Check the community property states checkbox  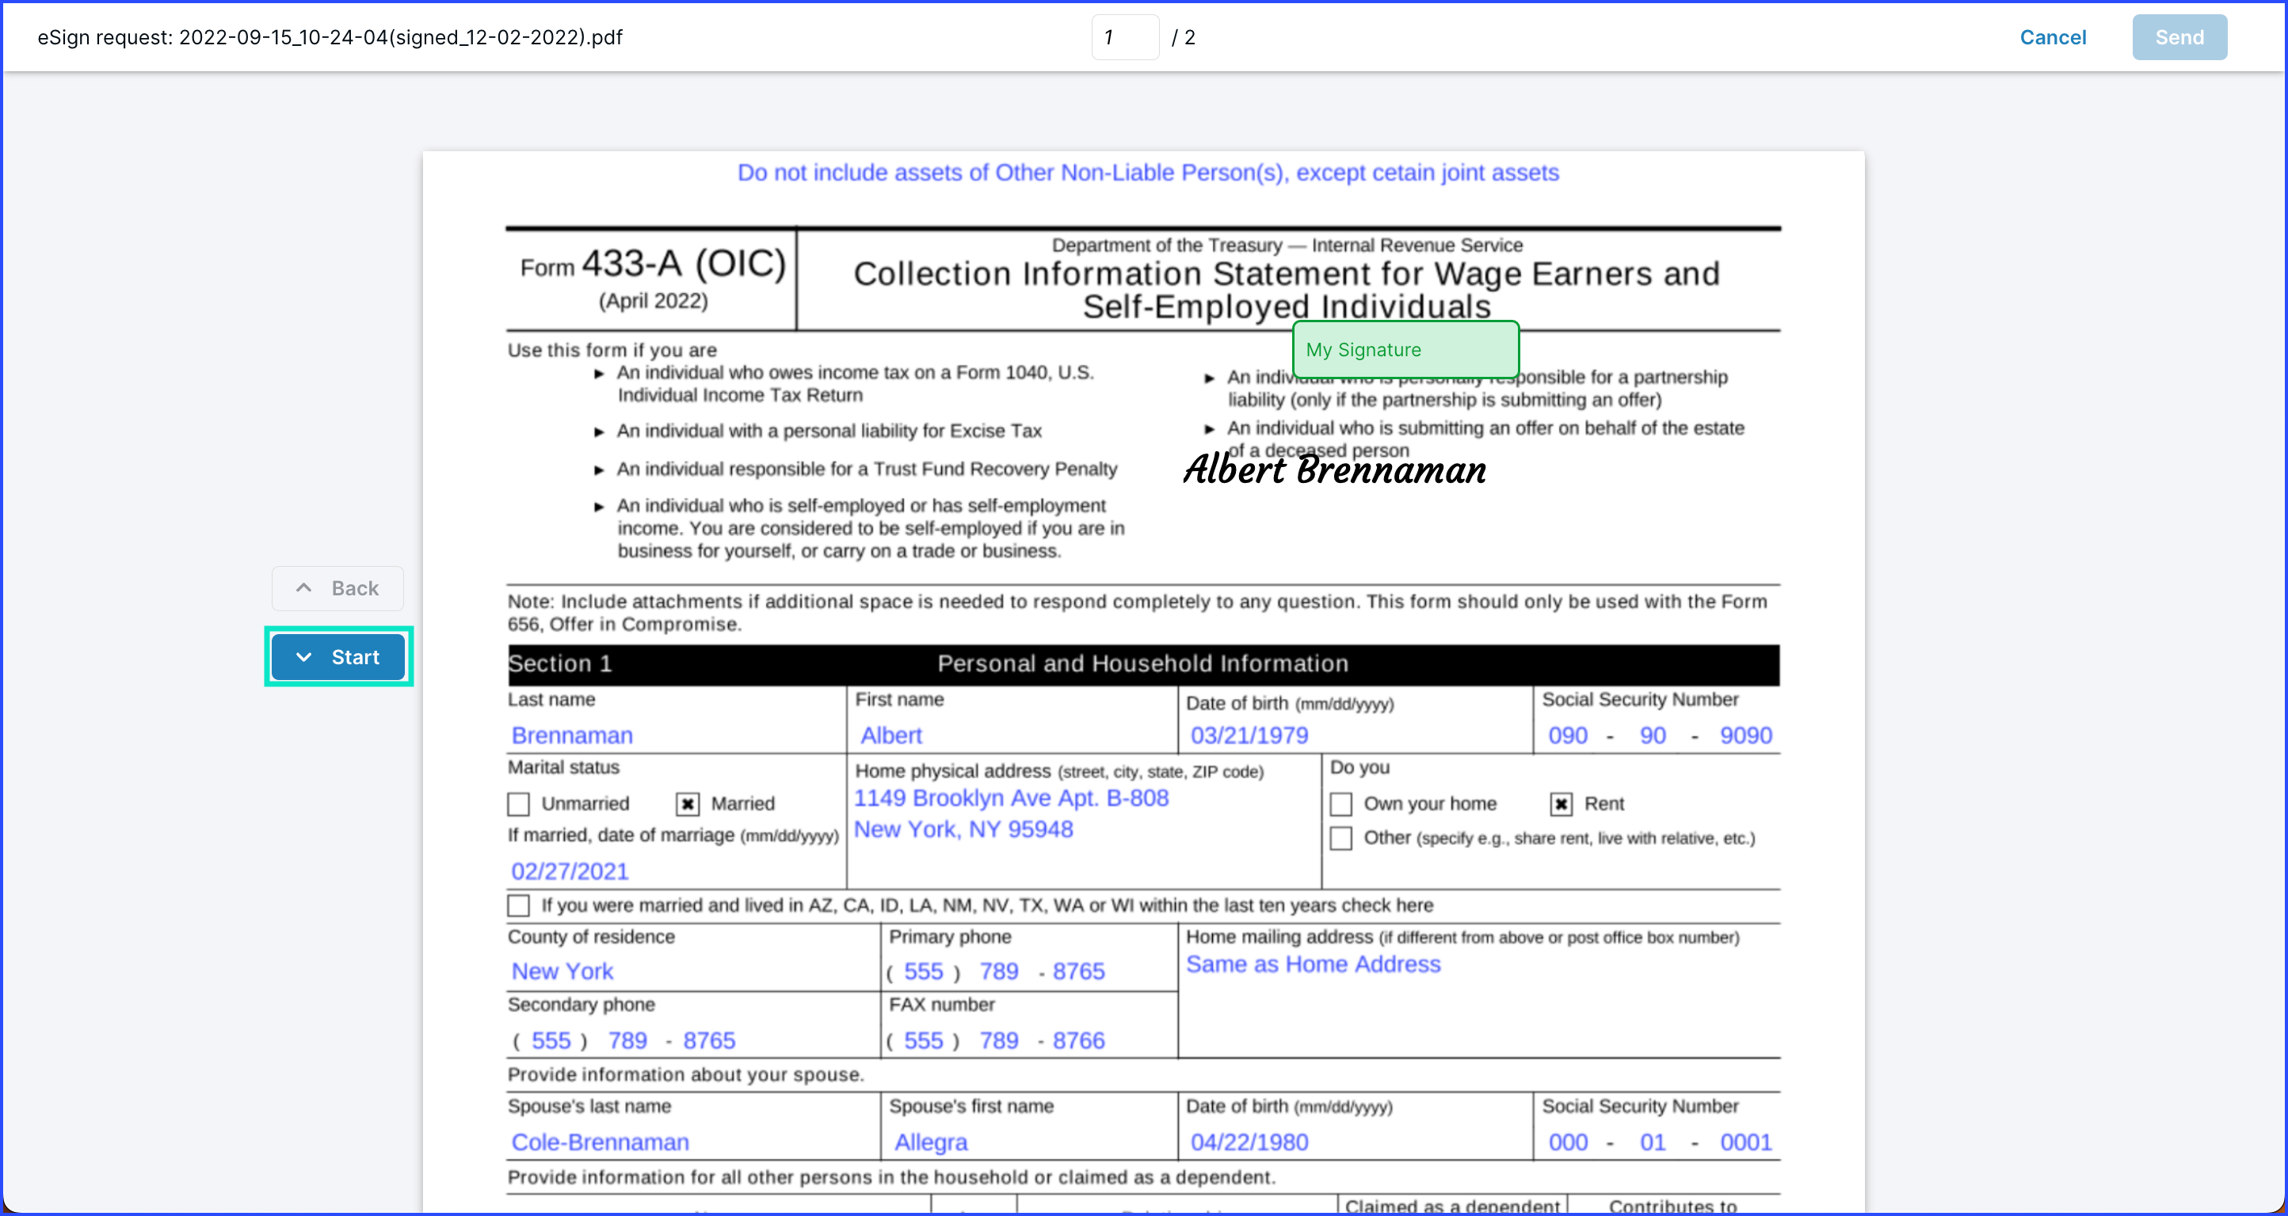coord(519,906)
